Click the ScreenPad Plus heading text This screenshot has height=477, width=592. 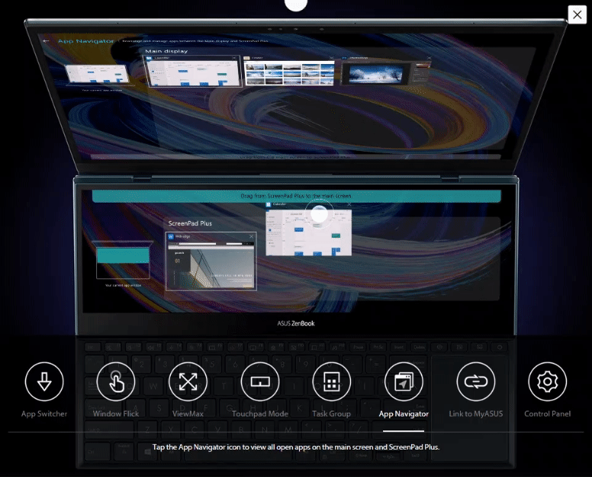pos(190,223)
